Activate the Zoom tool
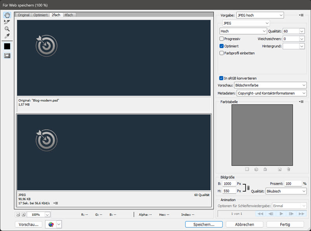The height and width of the screenshot is (231, 311). [7, 29]
